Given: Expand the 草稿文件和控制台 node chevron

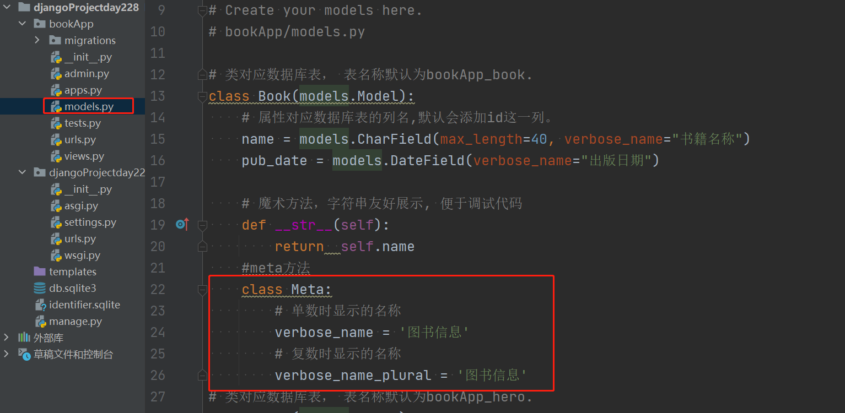Looking at the screenshot, I should coord(7,354).
